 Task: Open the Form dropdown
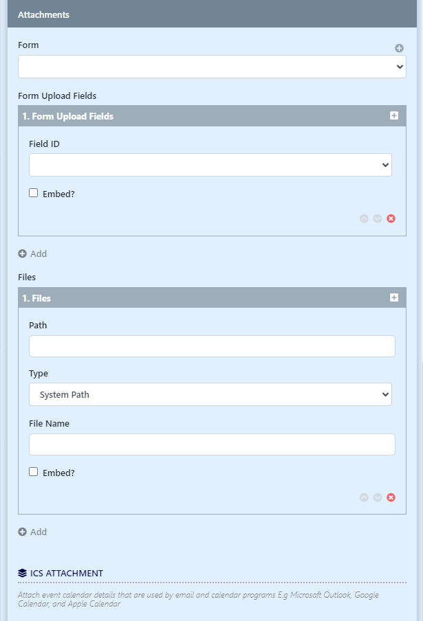[212, 67]
